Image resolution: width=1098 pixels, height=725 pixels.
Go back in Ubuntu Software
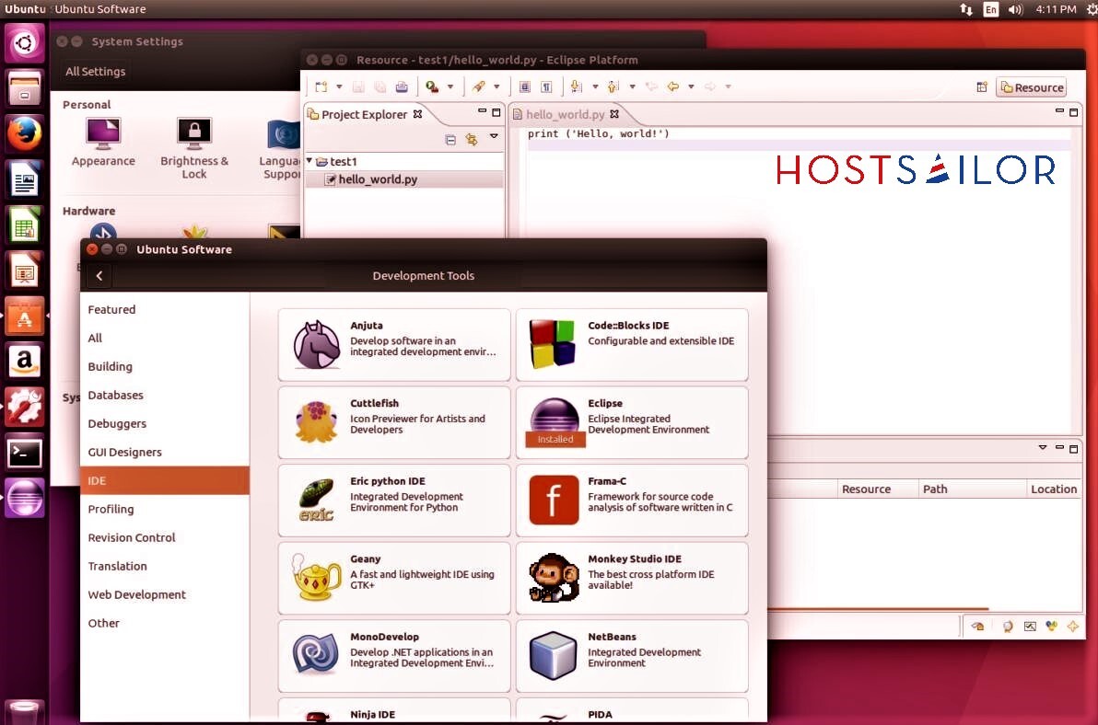99,275
